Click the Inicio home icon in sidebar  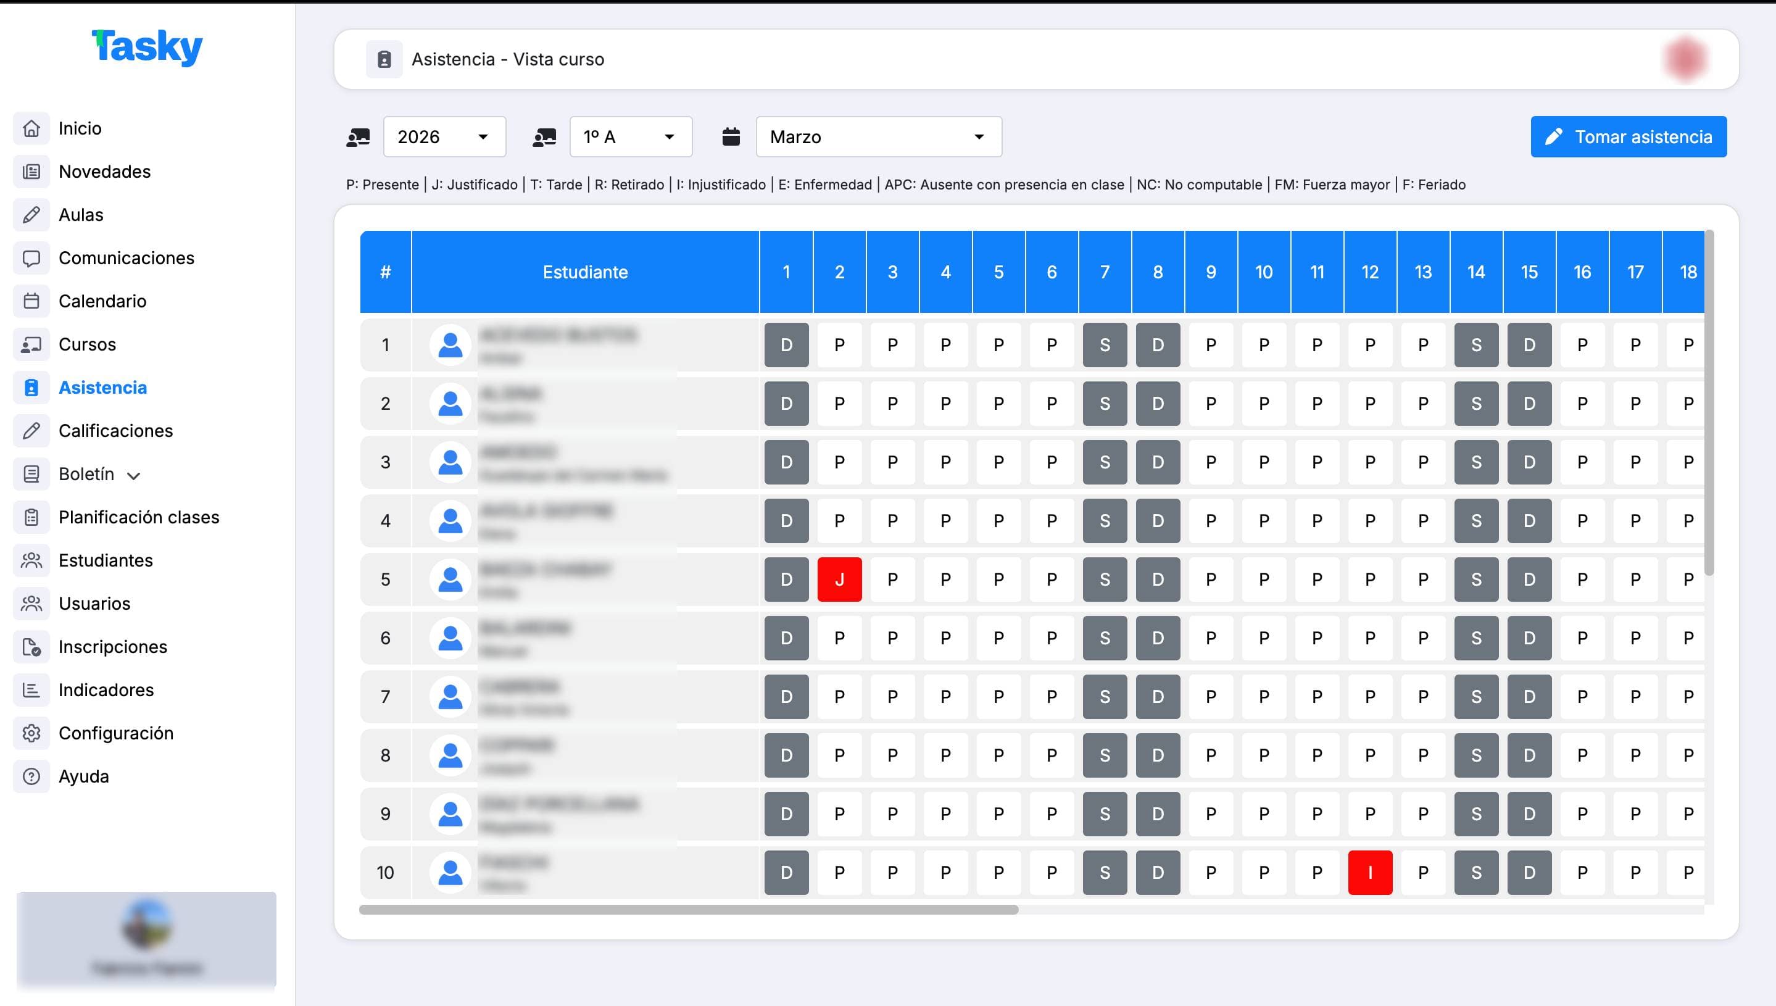coord(31,128)
